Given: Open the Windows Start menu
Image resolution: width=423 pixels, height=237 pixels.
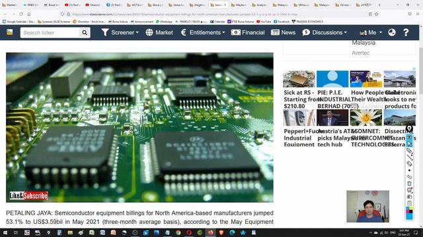Looking at the screenshot, I should [x=5, y=232].
